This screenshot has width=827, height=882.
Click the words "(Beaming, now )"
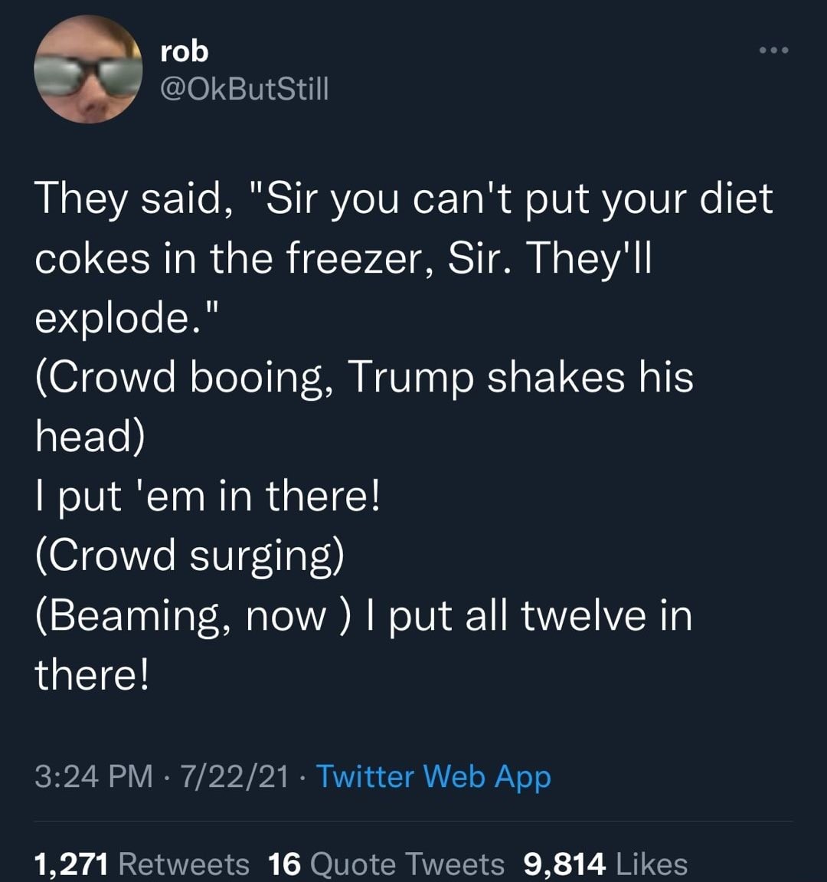[x=194, y=615]
